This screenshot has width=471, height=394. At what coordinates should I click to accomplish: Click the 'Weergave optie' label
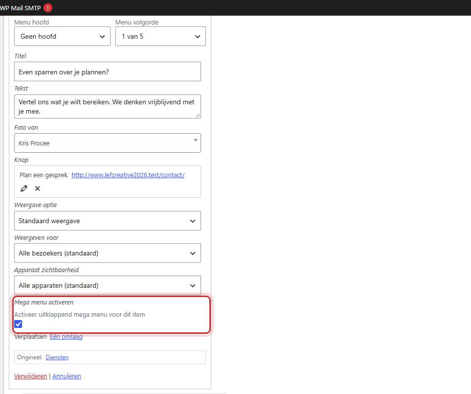(35, 205)
